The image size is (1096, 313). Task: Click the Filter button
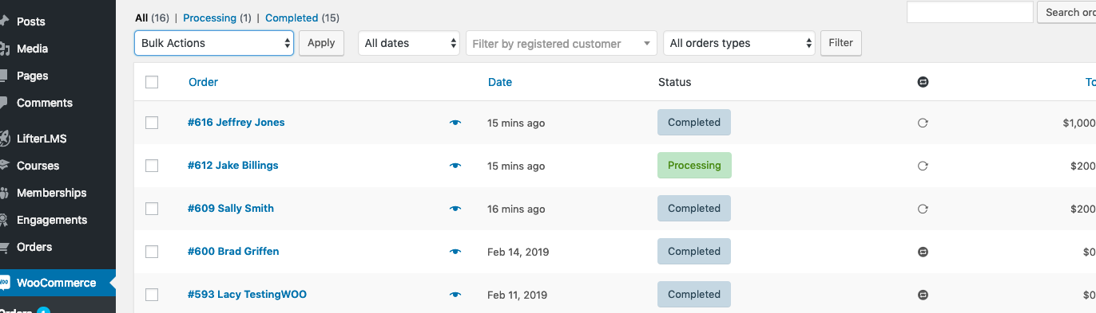click(x=841, y=43)
